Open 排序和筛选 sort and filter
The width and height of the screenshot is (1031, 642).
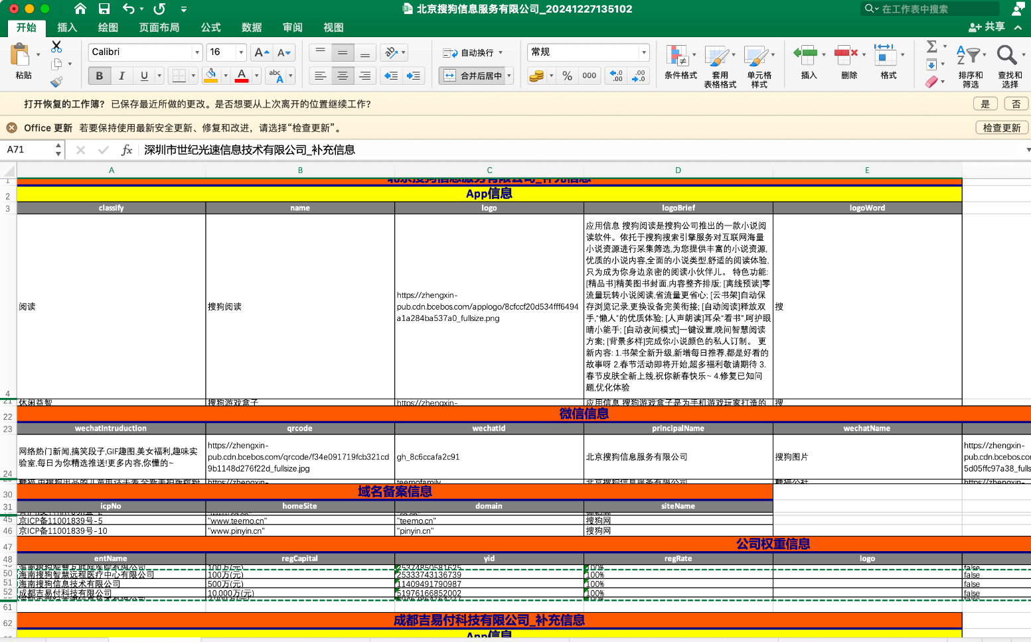pyautogui.click(x=971, y=66)
